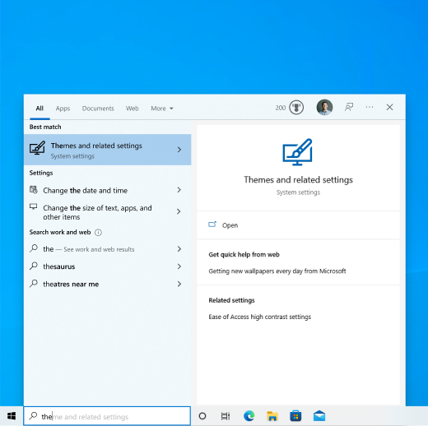Click the info icon beside Search work and web

pos(98,233)
